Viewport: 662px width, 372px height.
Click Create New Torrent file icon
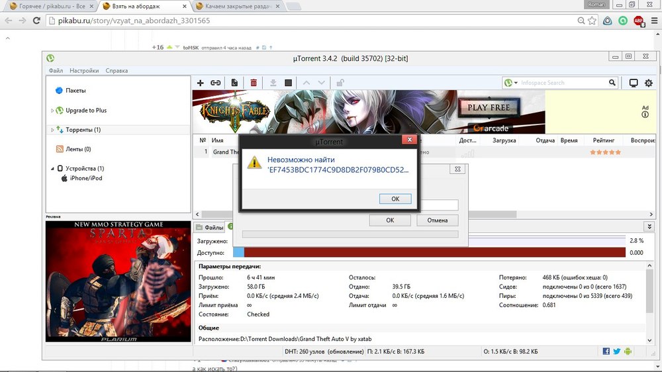(234, 83)
